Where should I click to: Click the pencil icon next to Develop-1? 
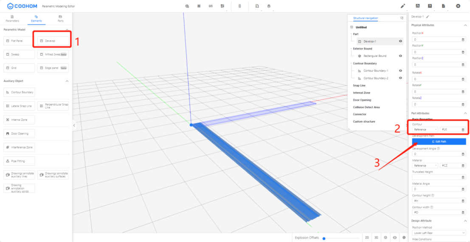(x=428, y=17)
